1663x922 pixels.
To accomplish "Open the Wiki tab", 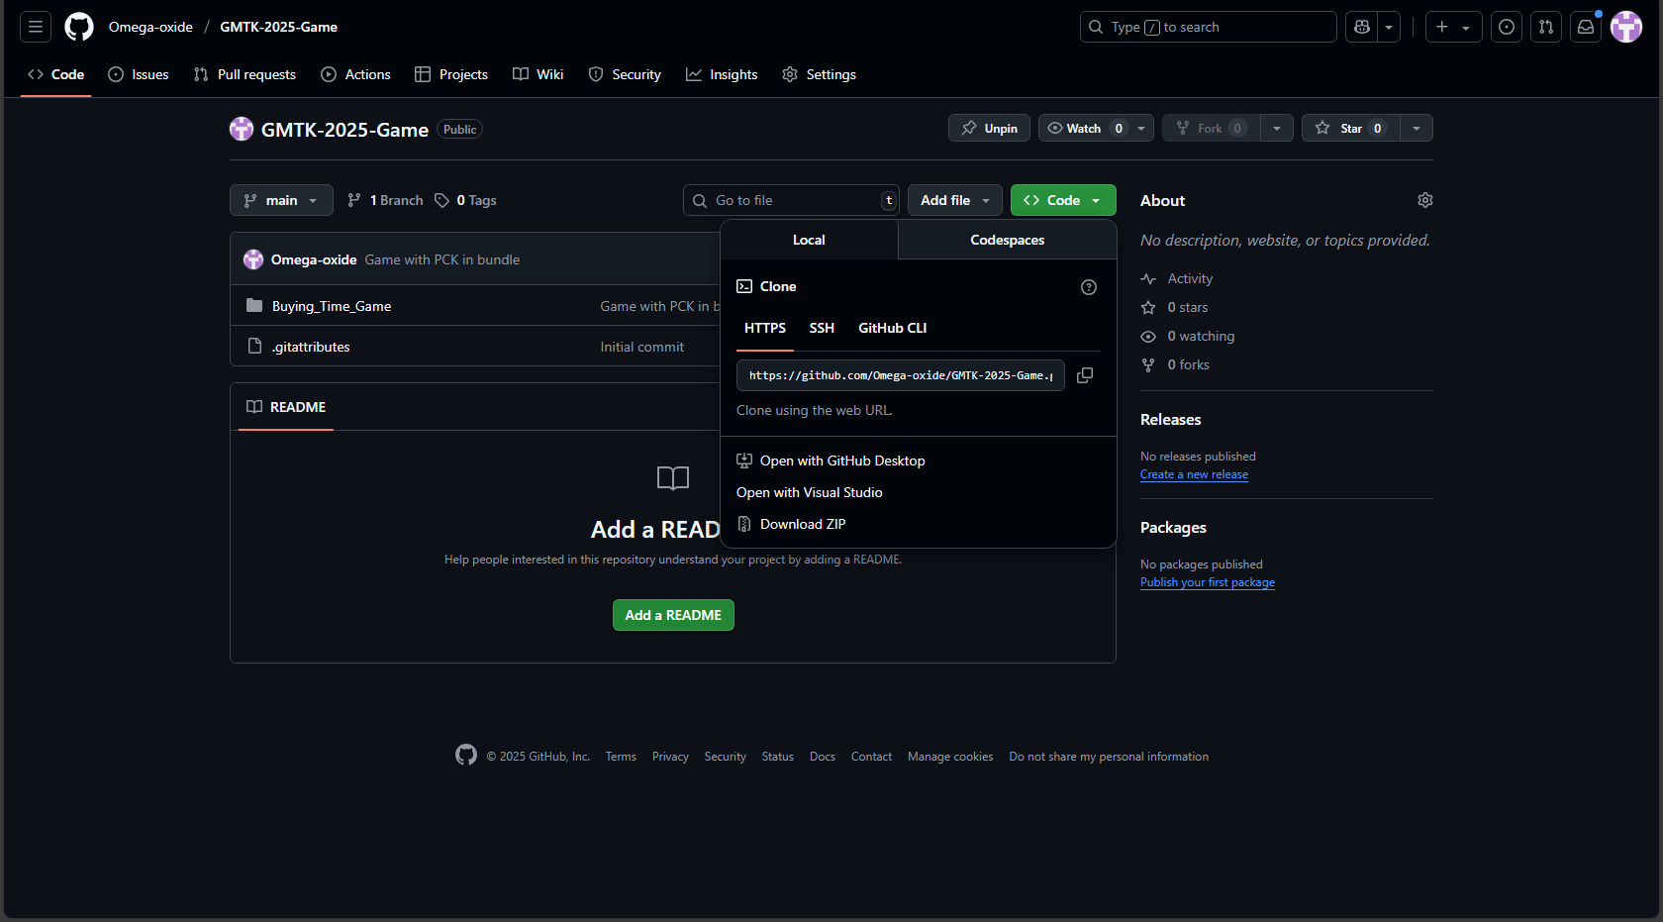I will [538, 74].
